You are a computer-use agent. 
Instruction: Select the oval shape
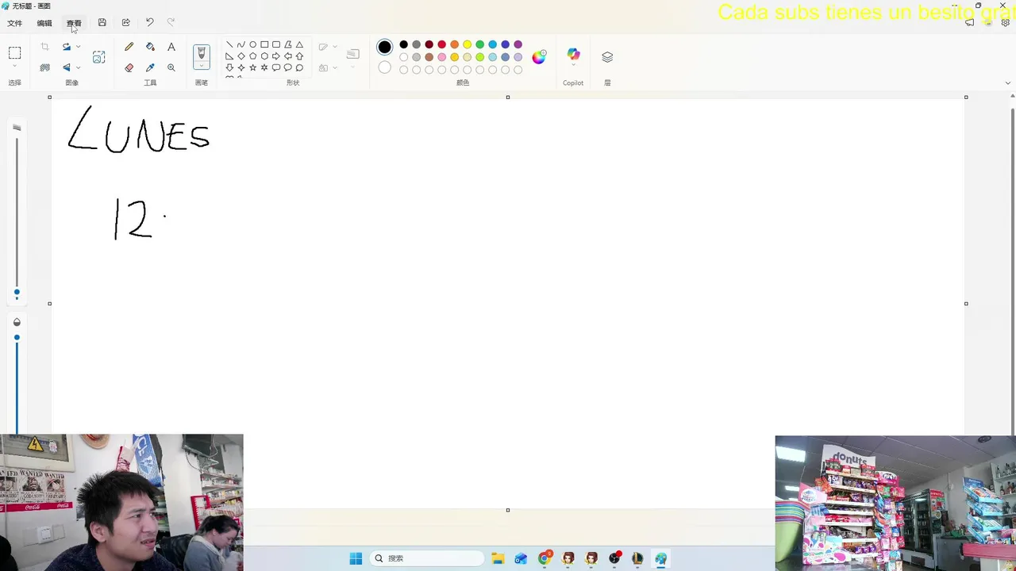[x=252, y=44]
